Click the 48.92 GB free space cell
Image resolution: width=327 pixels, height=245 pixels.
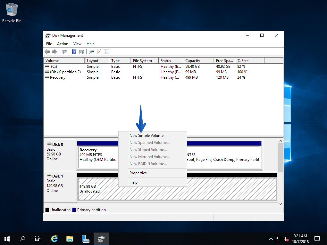(x=223, y=66)
